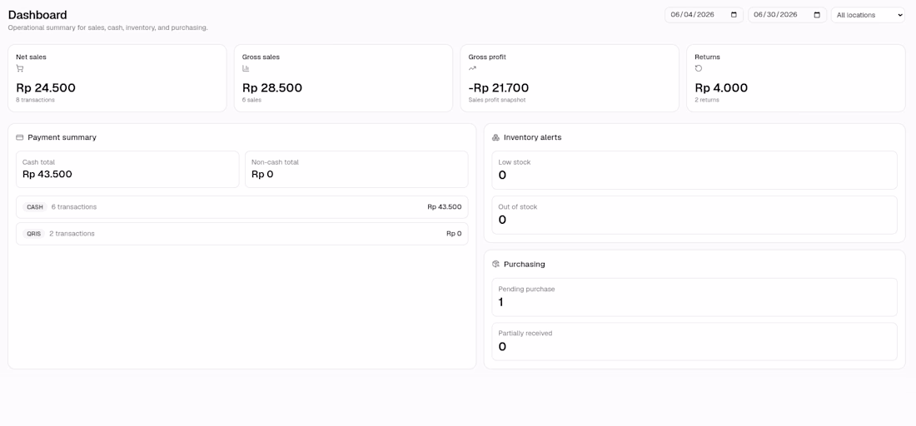Click the -Rp 21.700 gross profit value
916x426 pixels.
(x=498, y=88)
